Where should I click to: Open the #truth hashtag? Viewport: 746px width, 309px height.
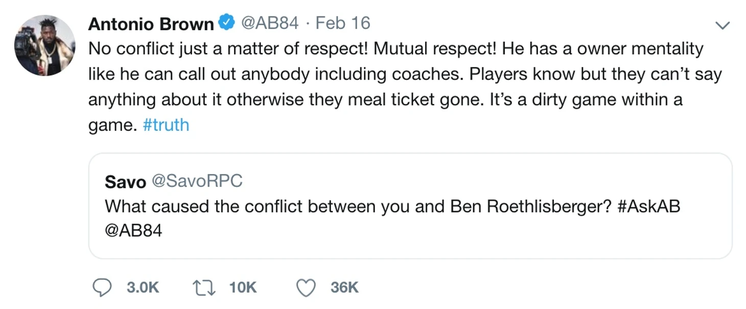point(166,125)
